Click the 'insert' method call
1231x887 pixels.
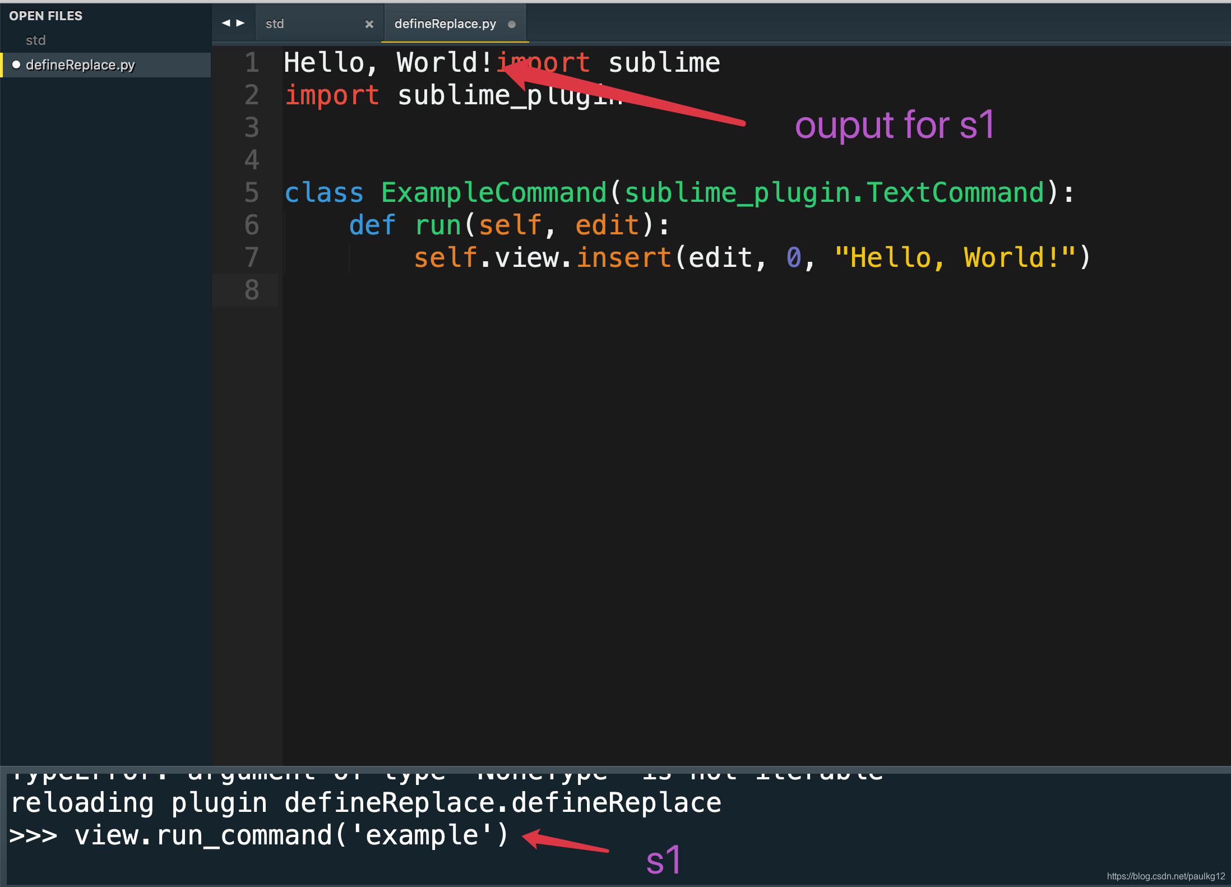[624, 257]
